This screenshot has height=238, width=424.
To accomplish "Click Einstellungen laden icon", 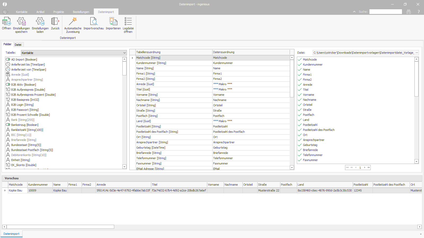I will tap(40, 21).
